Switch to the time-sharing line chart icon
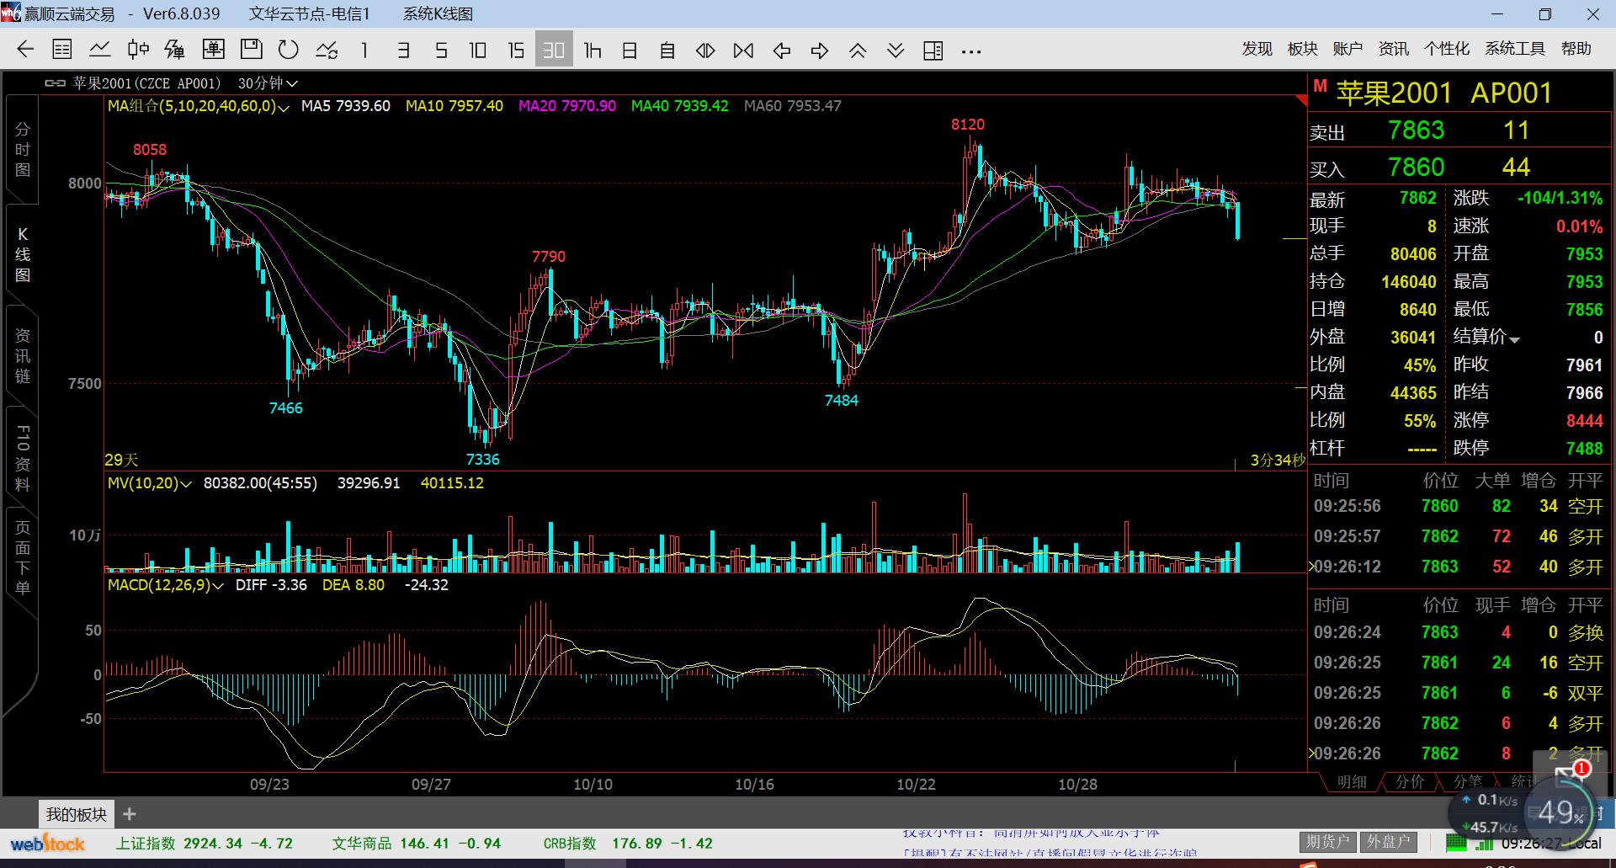Screen dimensions: 1616x868 (x=100, y=51)
